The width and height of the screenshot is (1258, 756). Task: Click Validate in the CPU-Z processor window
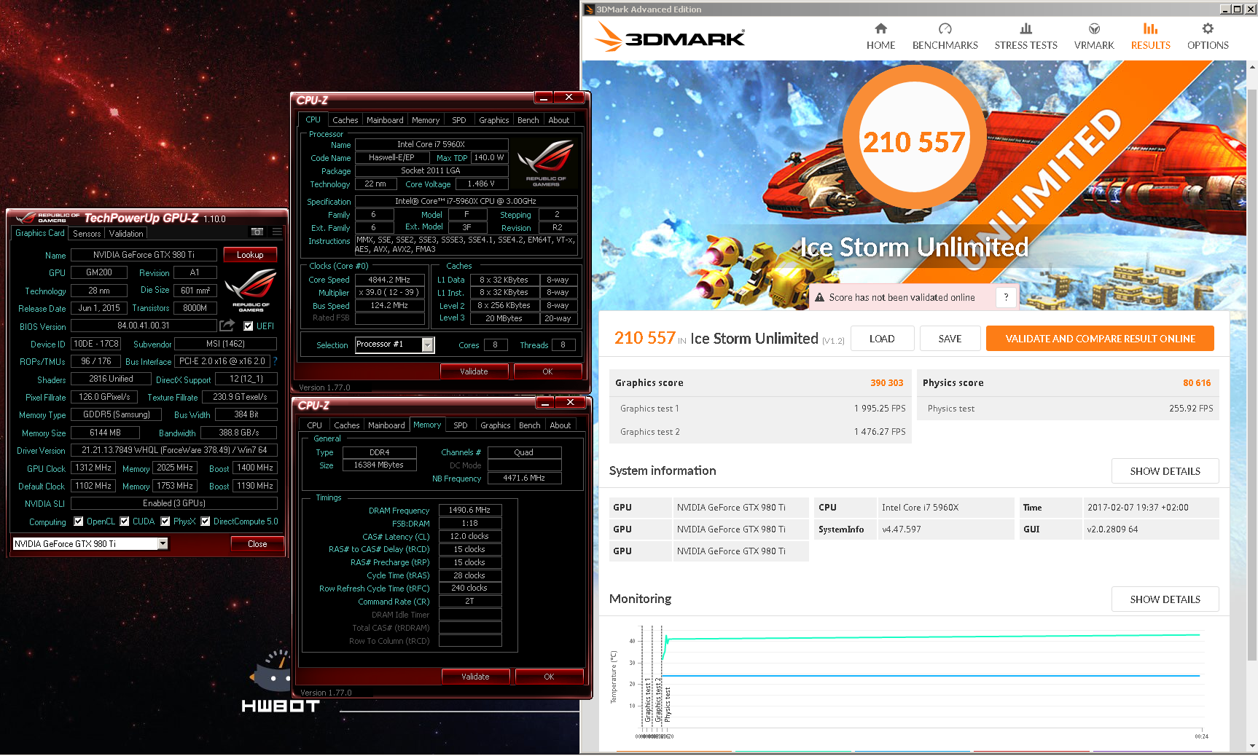(x=474, y=371)
